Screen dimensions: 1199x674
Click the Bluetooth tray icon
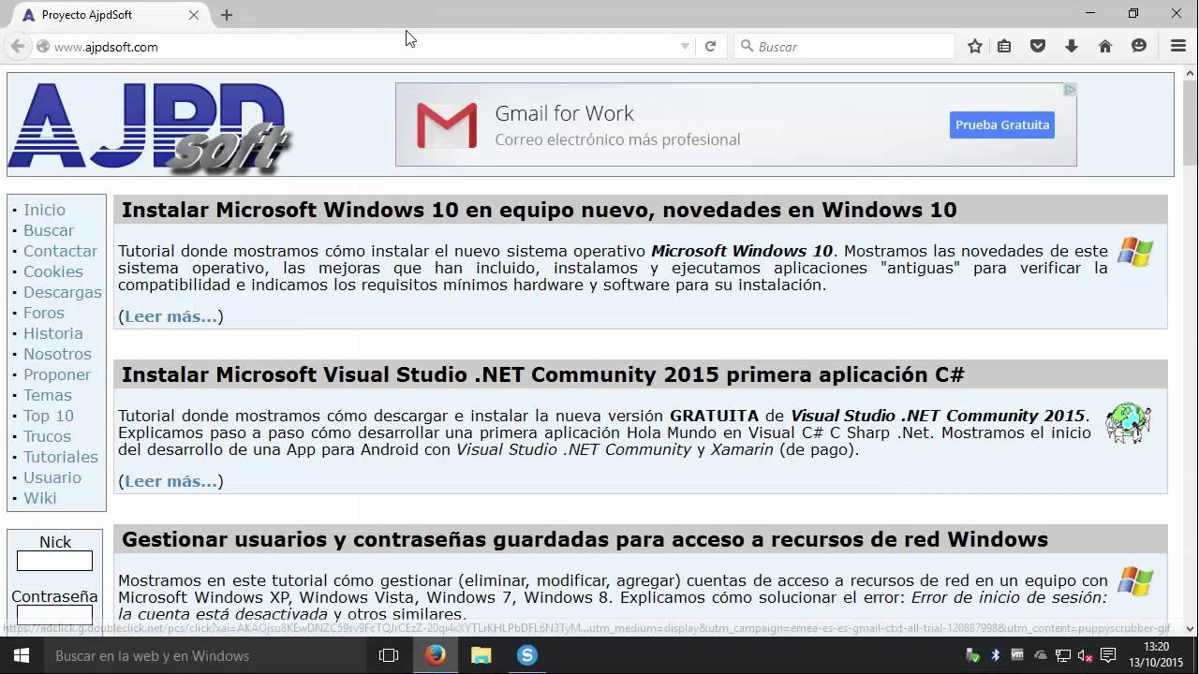click(996, 655)
